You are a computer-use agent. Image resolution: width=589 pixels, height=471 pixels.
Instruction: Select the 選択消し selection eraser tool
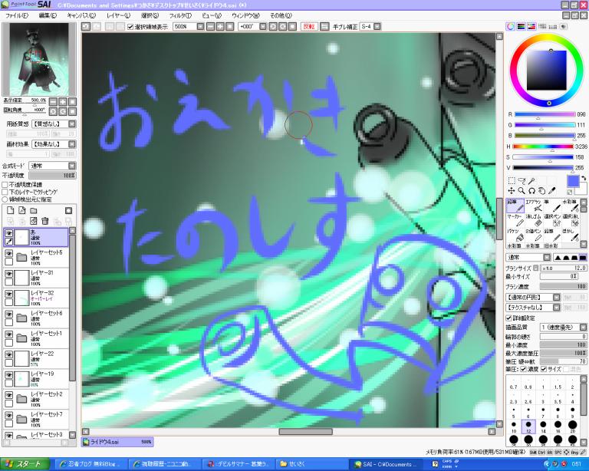[570, 220]
